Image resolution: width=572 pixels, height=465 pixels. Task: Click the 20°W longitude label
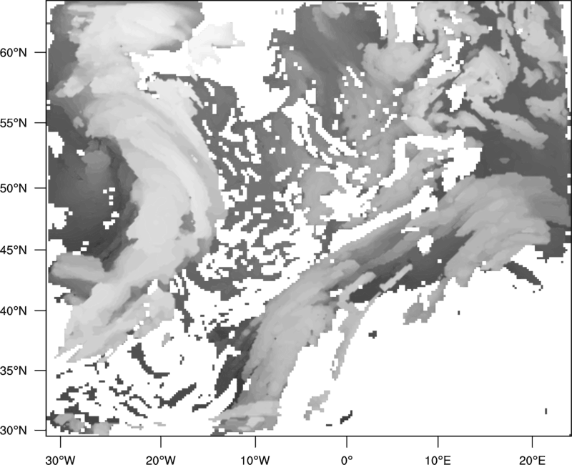click(x=161, y=460)
